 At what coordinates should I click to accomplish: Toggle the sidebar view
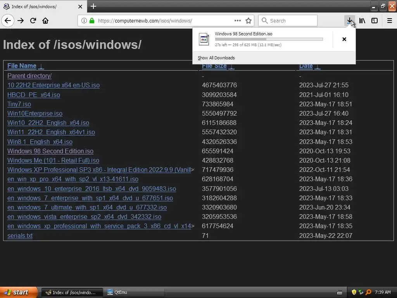375,21
